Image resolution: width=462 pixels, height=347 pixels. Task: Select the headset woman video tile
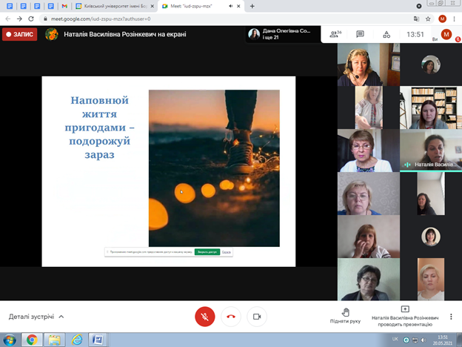[x=369, y=65]
